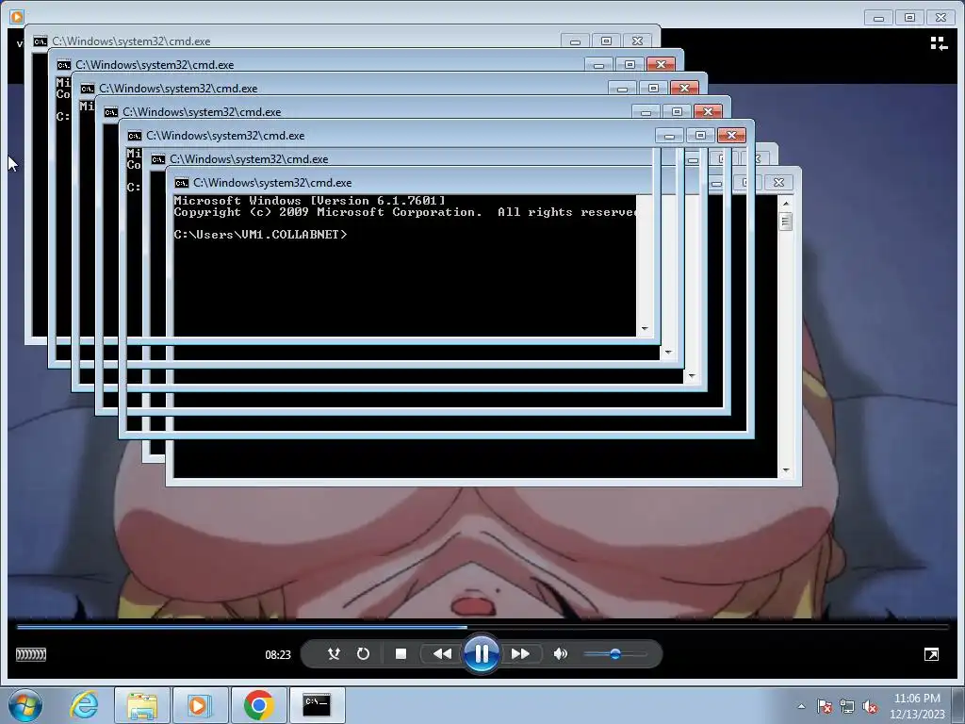965x724 pixels.
Task: Minimize the frontmost cmd.exe window
Action: (x=716, y=182)
